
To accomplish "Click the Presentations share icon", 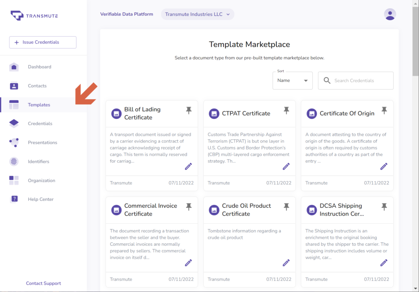I will (x=14, y=143).
